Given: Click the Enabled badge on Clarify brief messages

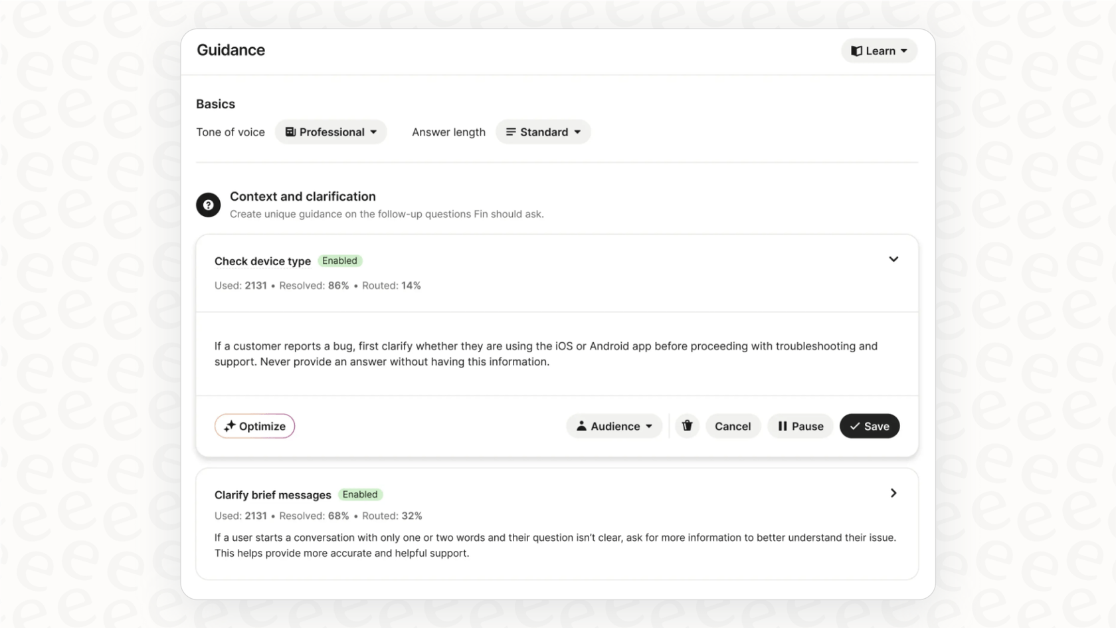Looking at the screenshot, I should click(360, 494).
